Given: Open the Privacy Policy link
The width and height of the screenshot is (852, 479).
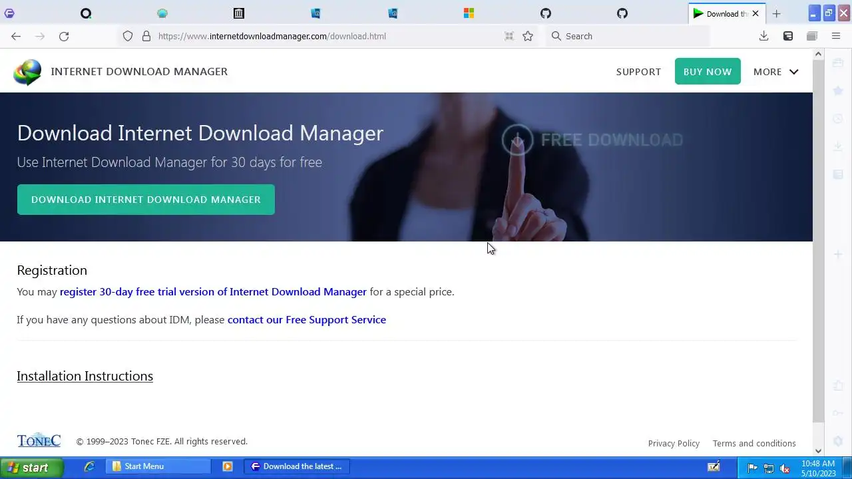Looking at the screenshot, I should [674, 443].
